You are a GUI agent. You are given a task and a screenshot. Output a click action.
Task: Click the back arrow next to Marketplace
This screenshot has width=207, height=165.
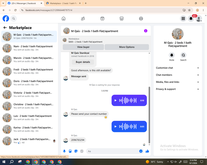click(x=5, y=28)
